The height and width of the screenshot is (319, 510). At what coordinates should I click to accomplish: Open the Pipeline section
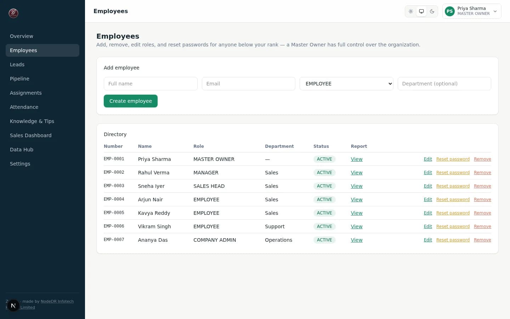coord(42,79)
